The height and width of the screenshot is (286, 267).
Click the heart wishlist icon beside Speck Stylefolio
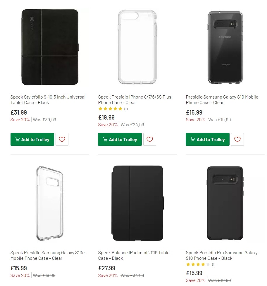[62, 139]
